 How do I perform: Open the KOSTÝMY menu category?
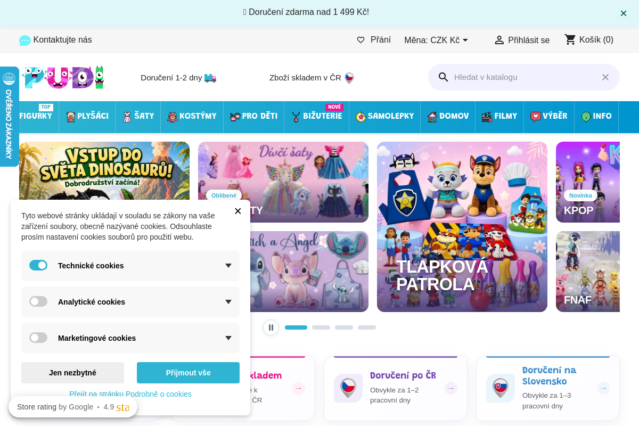(x=192, y=116)
